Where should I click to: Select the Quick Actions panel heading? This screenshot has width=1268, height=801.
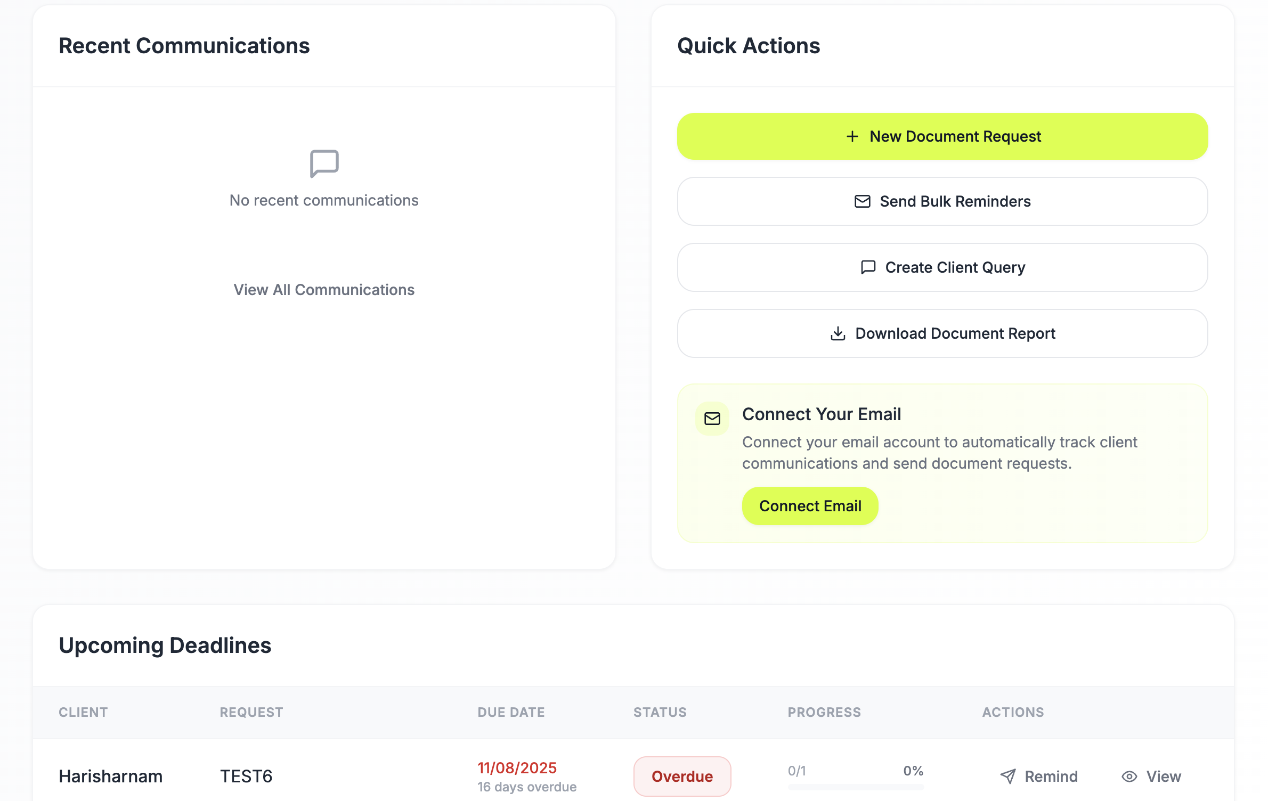point(748,46)
